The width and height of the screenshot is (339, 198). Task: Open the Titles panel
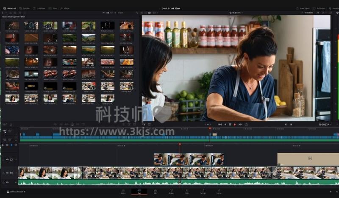click(x=53, y=8)
